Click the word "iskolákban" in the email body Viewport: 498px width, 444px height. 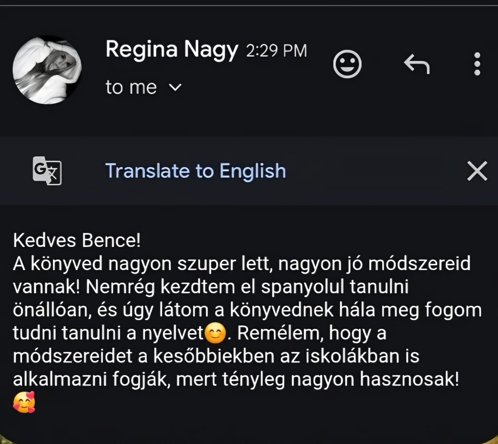pyautogui.click(x=353, y=356)
